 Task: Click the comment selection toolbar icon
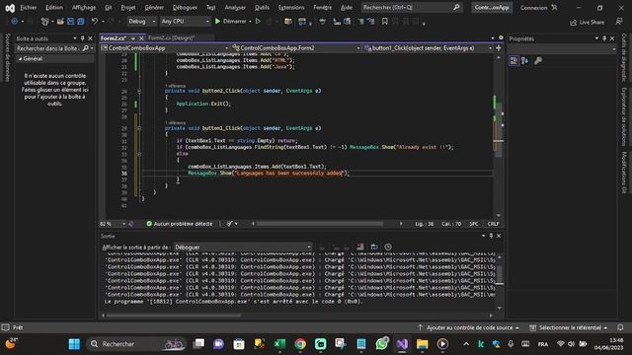pyautogui.click(x=360, y=22)
